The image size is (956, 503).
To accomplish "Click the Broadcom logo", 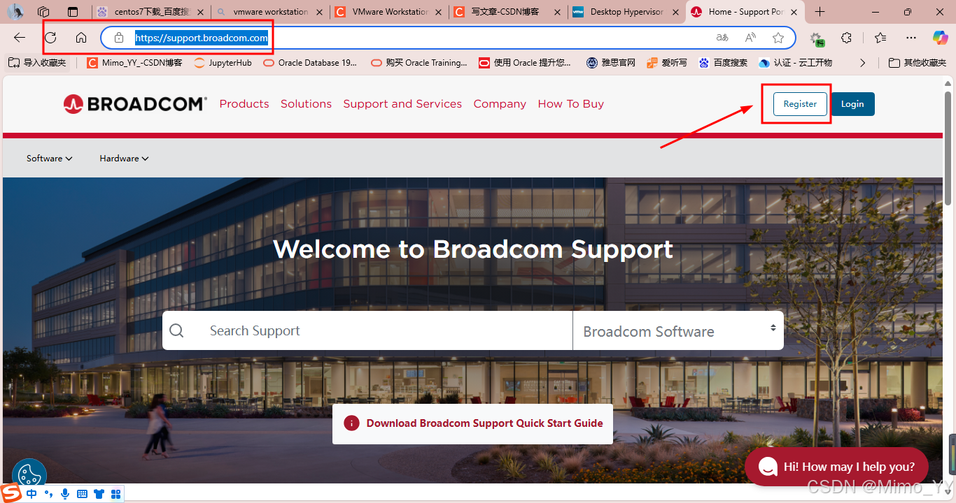I will click(135, 104).
